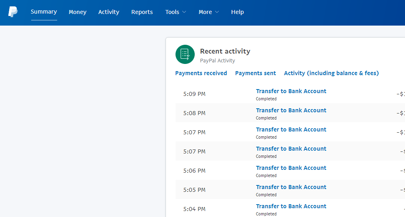
Task: Open the 5:04 PM Transfer to Bank Account
Action: click(x=291, y=206)
